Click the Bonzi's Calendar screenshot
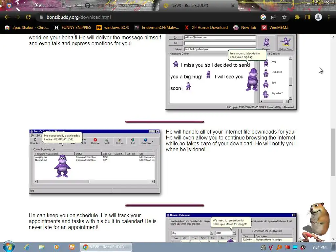This screenshot has height=252, width=336. pos(231,228)
